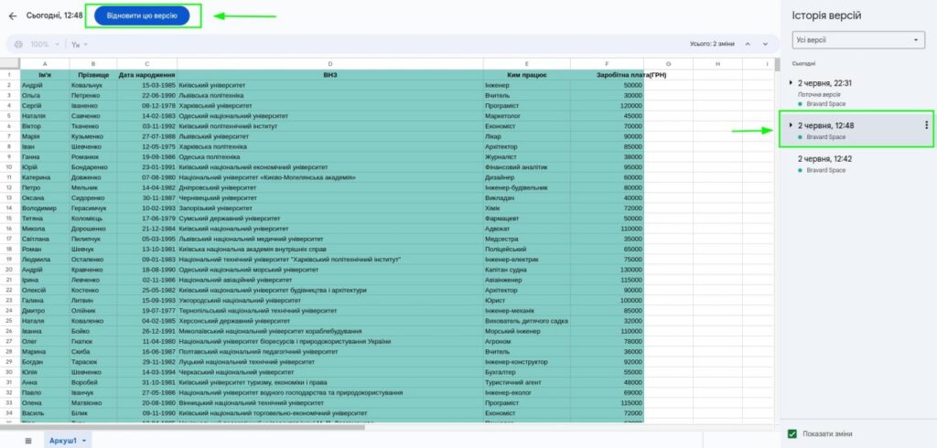Viewport: 937px width, 448px height.
Task: Click the cell 'Львівська політехніка'
Action: coord(329,96)
